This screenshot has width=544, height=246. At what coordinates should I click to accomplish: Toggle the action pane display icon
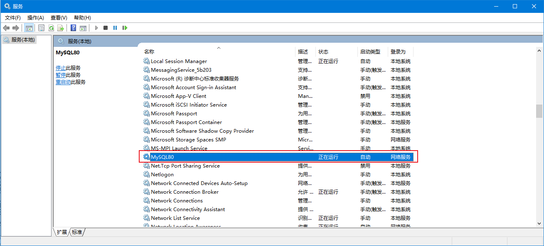coord(83,28)
